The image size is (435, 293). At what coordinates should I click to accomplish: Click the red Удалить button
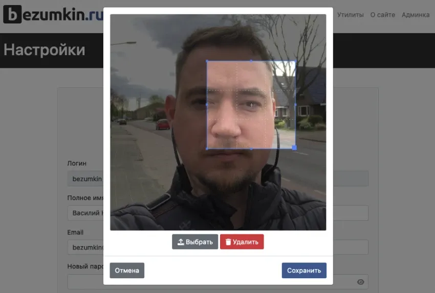click(242, 242)
